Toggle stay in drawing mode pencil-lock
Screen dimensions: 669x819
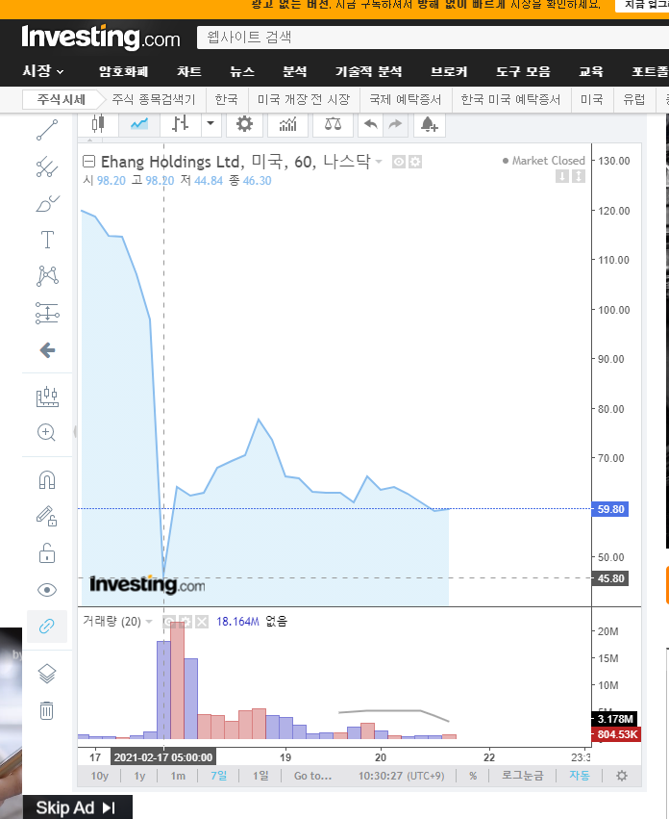coord(47,516)
